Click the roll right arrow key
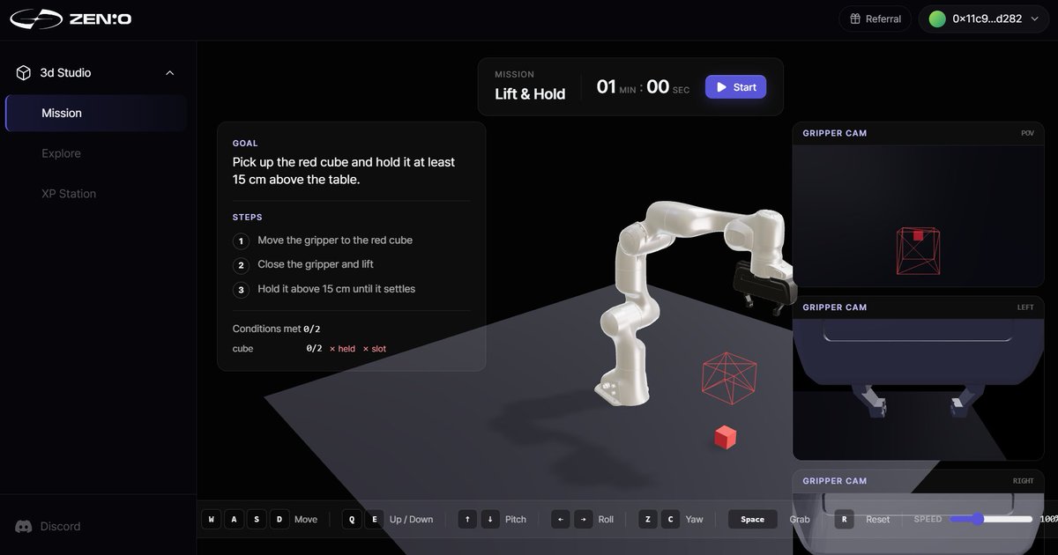Screen dimensions: 1058x555 [x=583, y=519]
